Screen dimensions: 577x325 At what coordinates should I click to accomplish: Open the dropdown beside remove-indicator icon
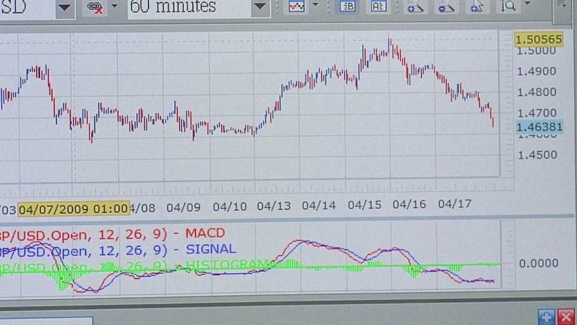pos(113,7)
